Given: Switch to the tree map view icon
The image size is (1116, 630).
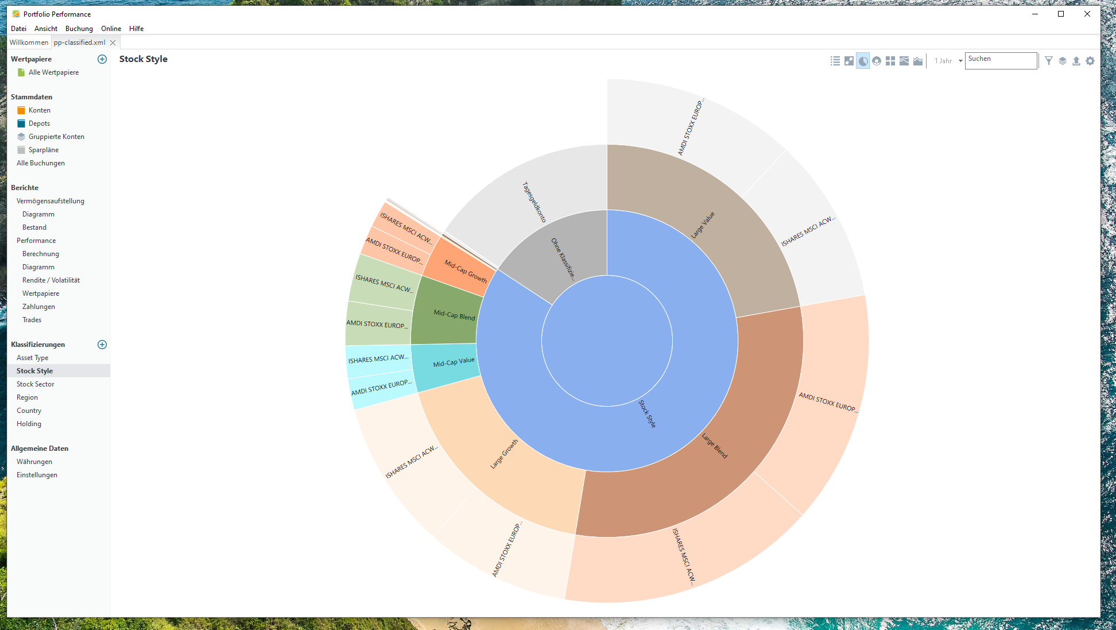Looking at the screenshot, I should (x=890, y=61).
